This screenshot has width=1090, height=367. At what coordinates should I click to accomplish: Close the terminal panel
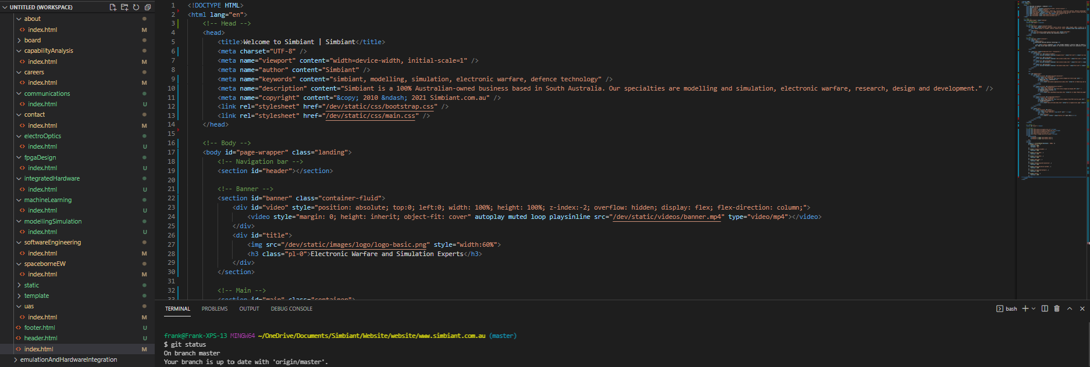(x=1082, y=309)
